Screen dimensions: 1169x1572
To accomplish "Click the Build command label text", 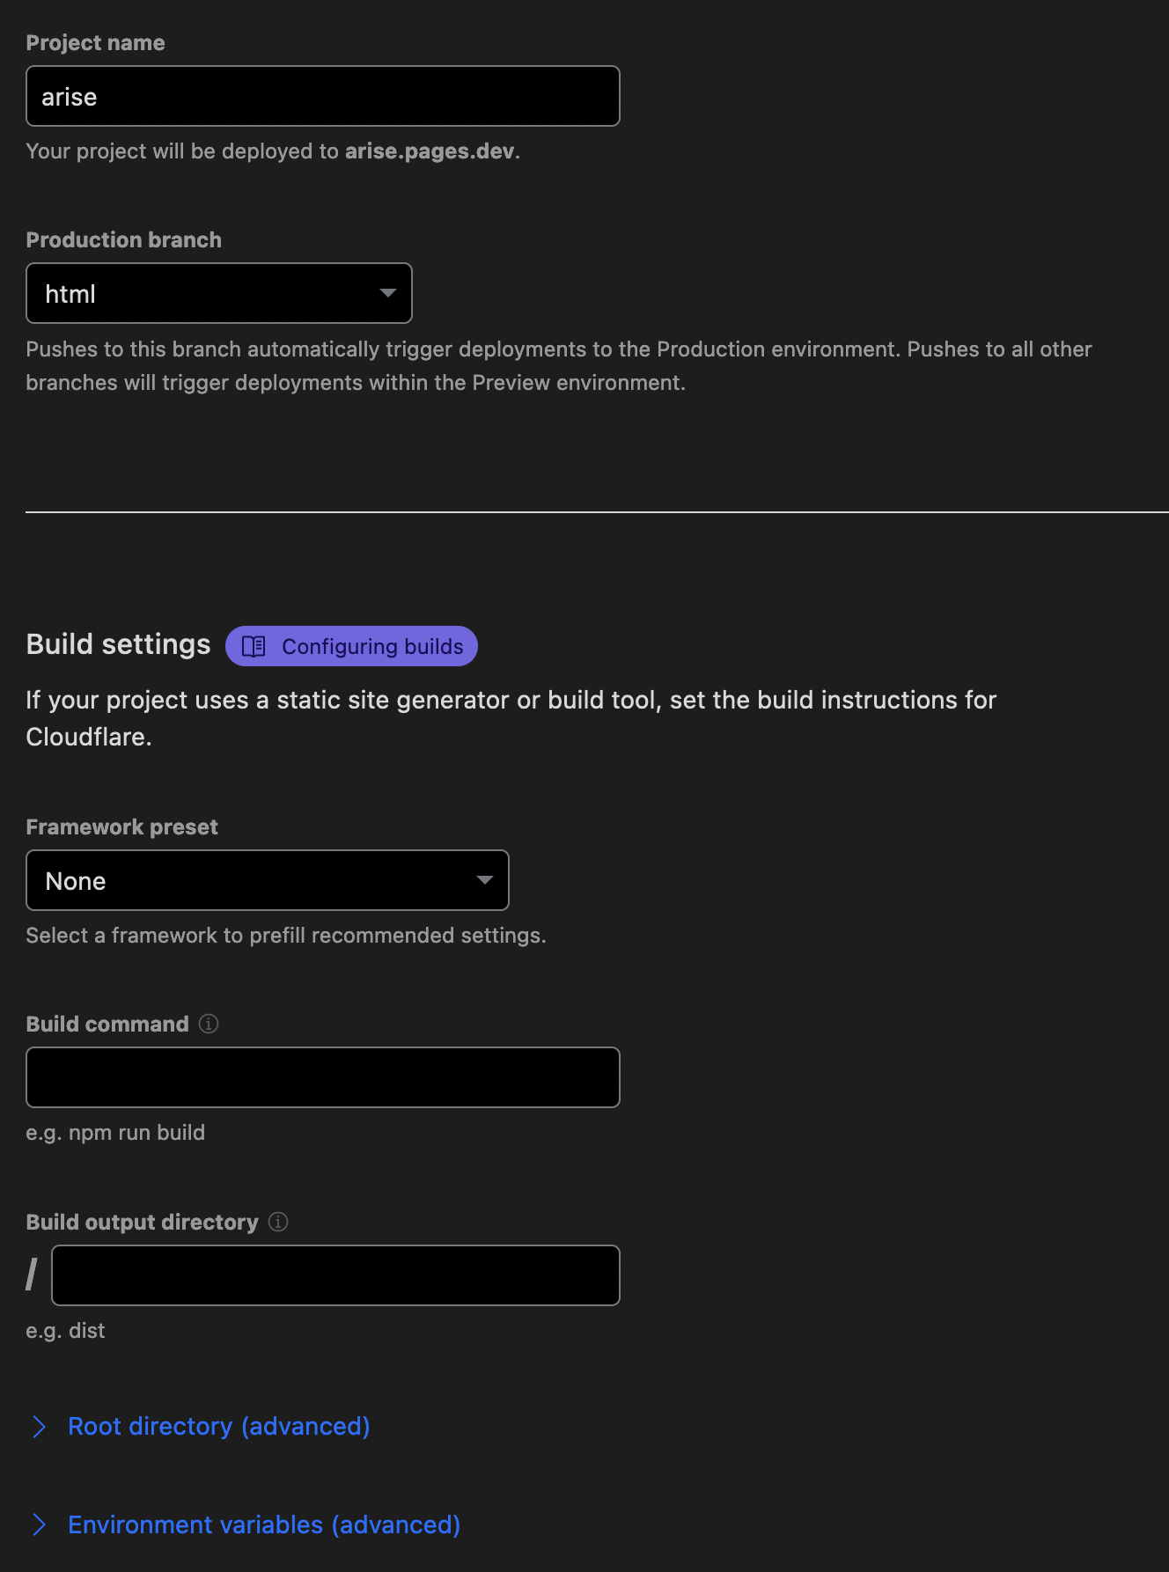I will (x=107, y=1025).
